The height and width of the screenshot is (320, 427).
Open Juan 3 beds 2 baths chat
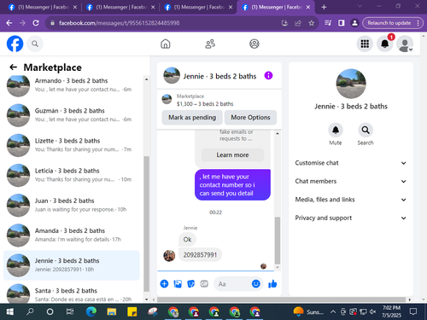coord(72,205)
